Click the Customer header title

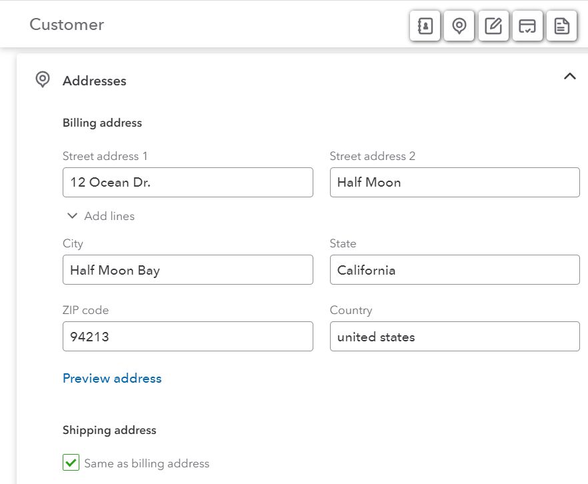click(x=67, y=25)
